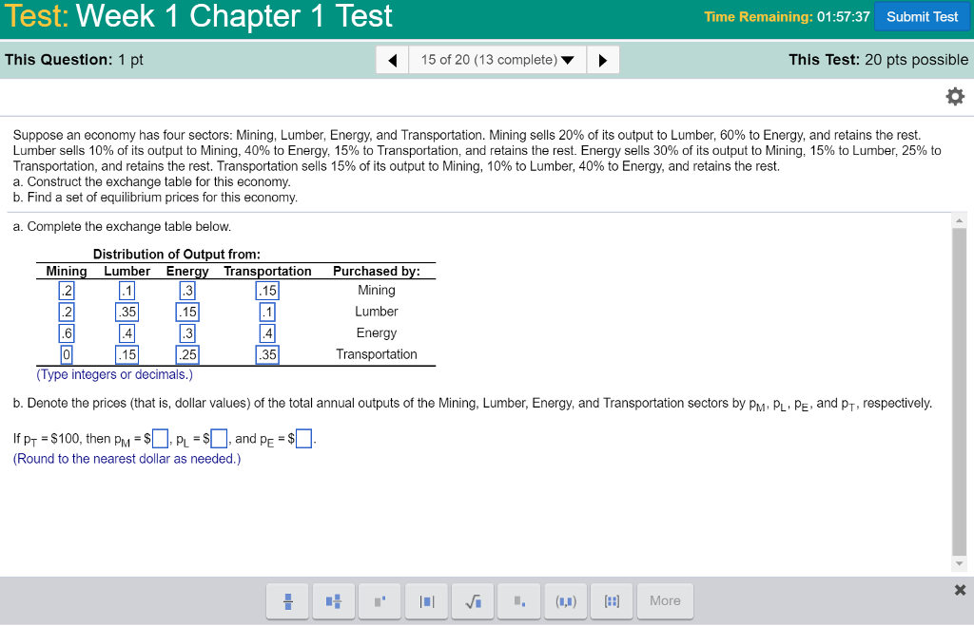The image size is (974, 626).
Task: Insert a fraction using the fraction tool
Action: click(287, 600)
